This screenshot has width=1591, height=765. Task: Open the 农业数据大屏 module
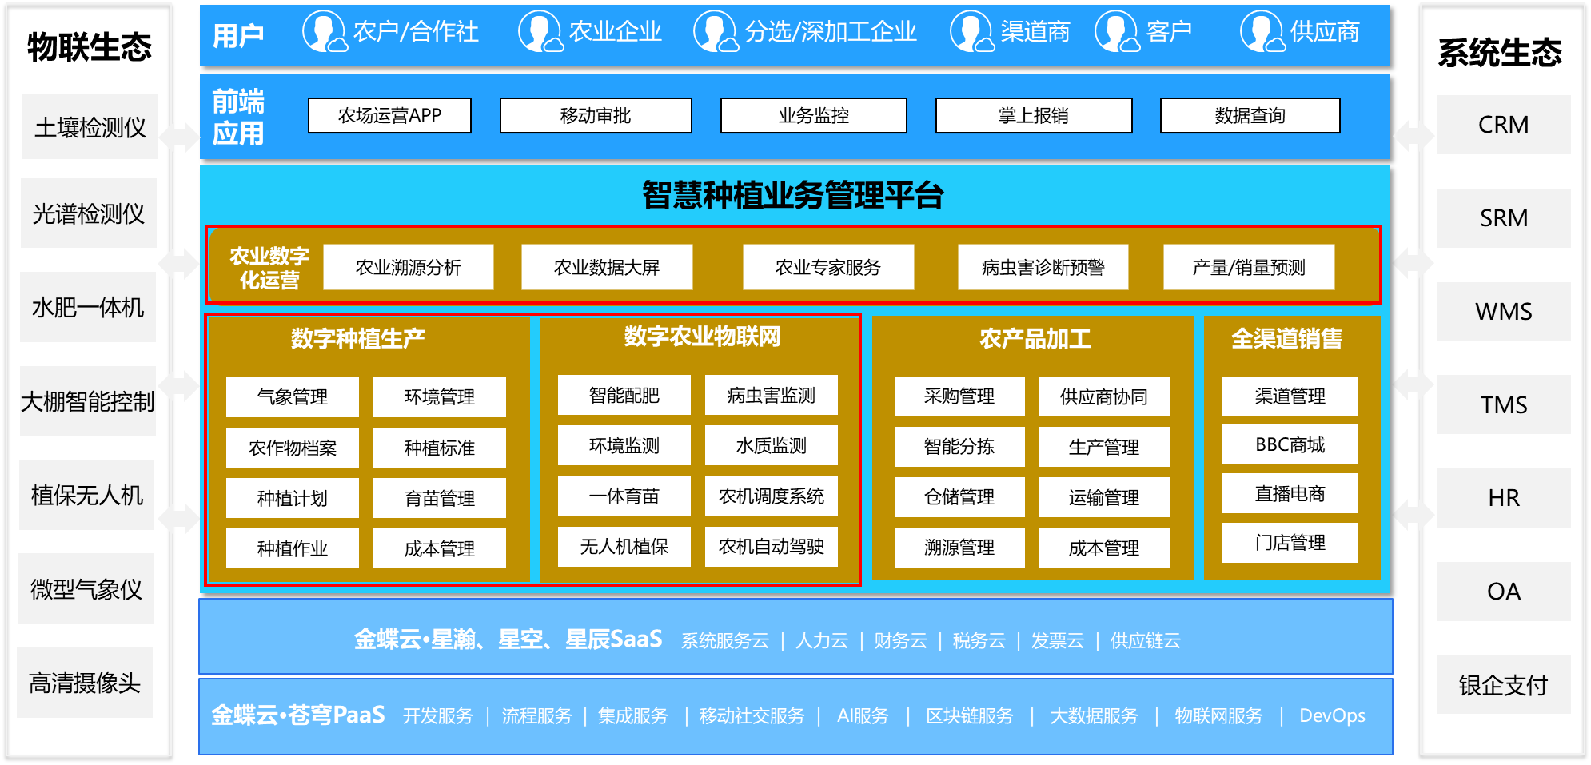point(607,267)
